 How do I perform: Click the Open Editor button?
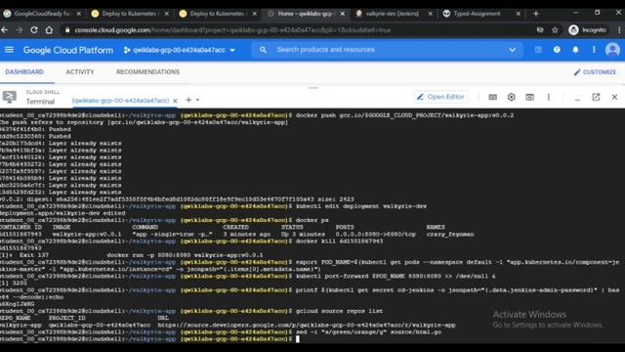[440, 97]
